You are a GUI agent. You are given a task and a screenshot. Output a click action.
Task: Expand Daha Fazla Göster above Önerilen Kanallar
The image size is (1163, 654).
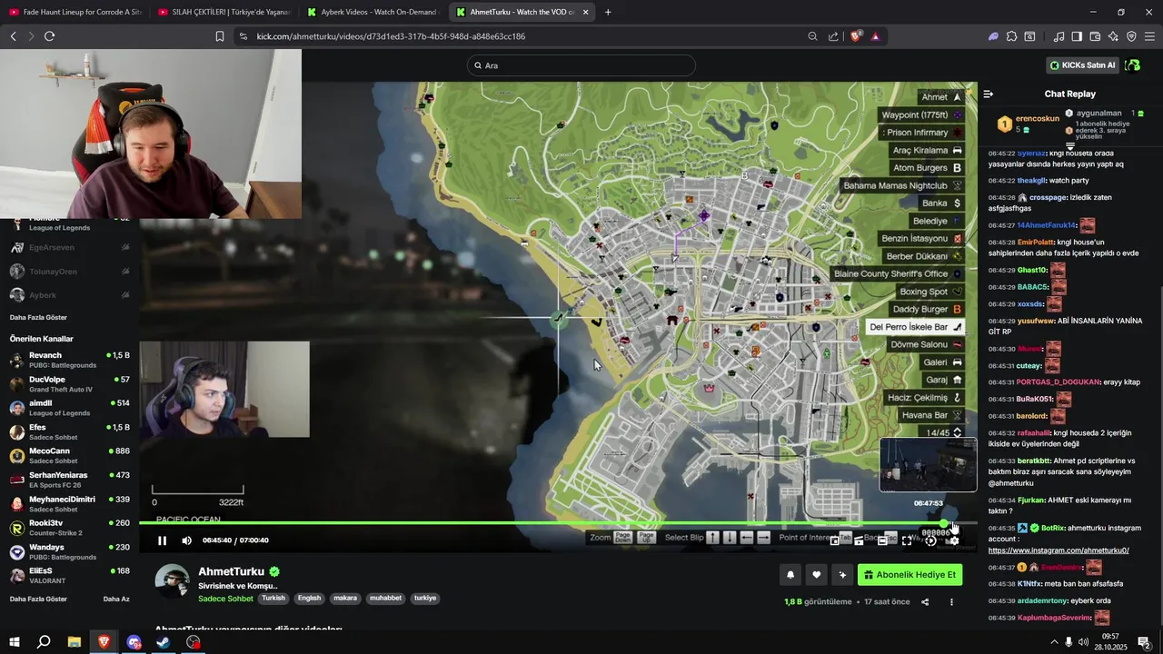tap(38, 318)
